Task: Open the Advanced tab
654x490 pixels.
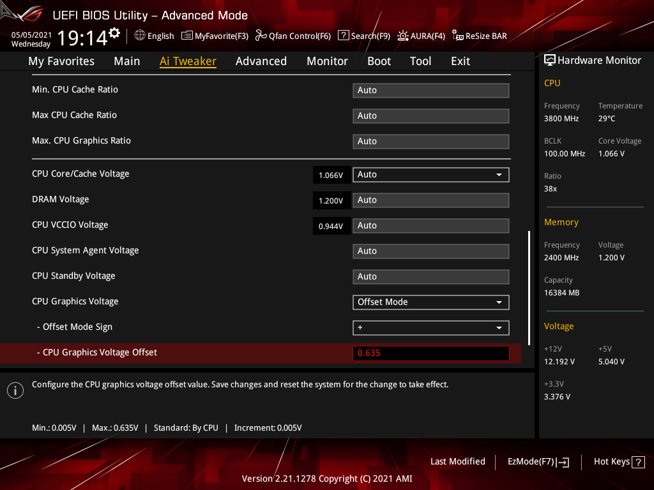Action: [x=261, y=61]
